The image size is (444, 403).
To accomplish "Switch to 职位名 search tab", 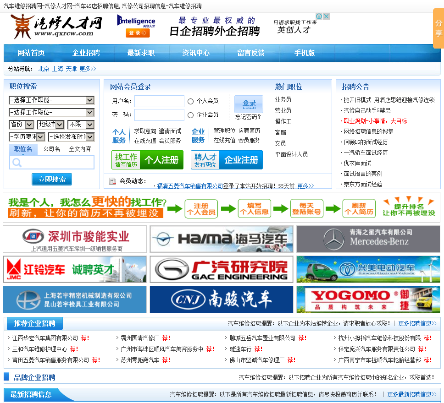I will point(23,149).
